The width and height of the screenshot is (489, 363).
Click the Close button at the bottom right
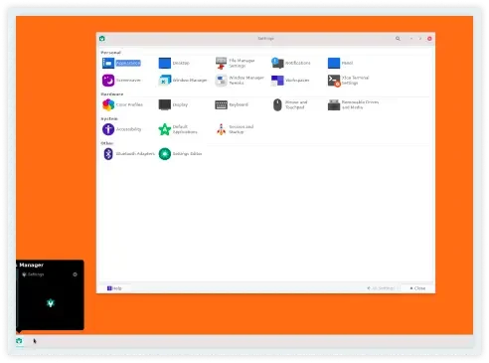pos(417,288)
